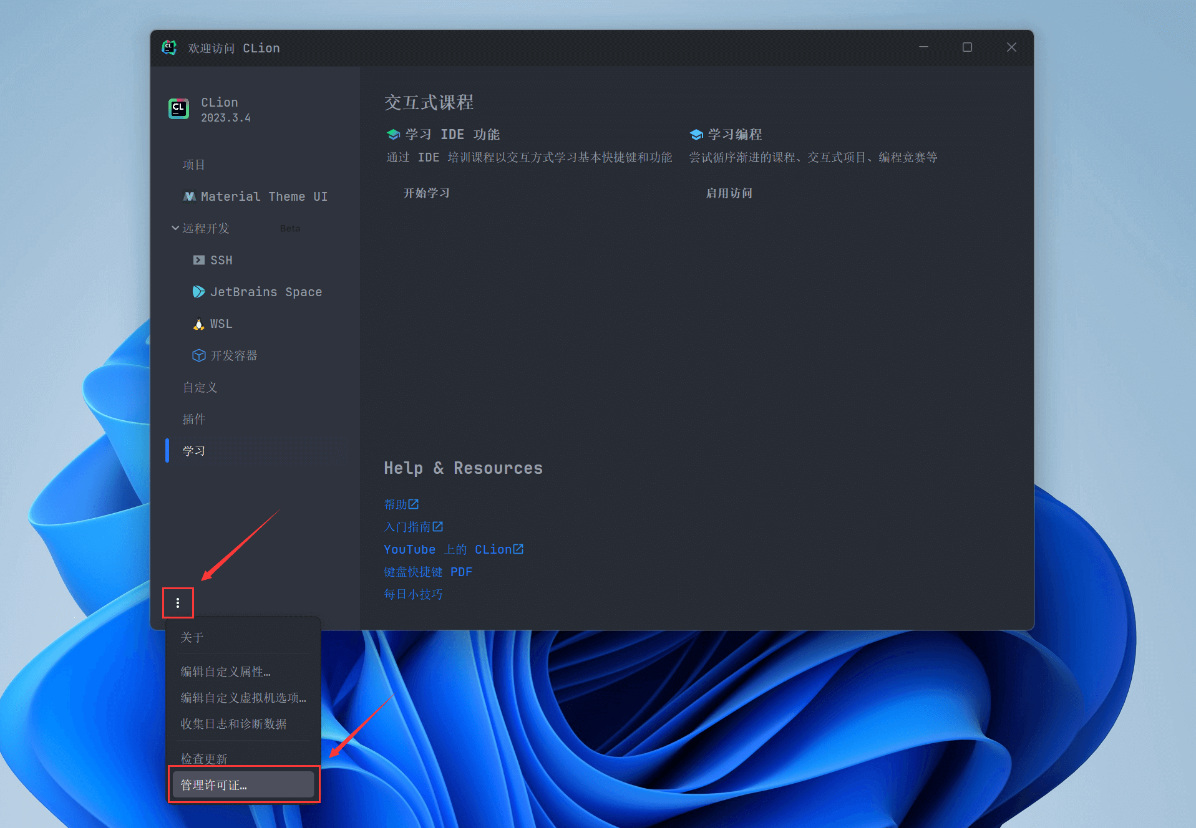The width and height of the screenshot is (1196, 828).
Task: Click the JetBrains Space icon
Action: (x=199, y=292)
